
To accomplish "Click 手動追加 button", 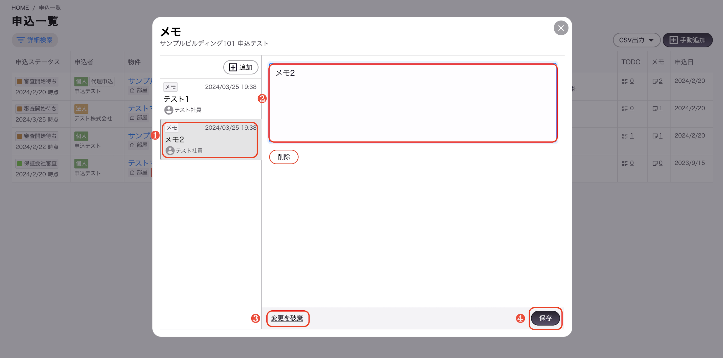I will 687,40.
